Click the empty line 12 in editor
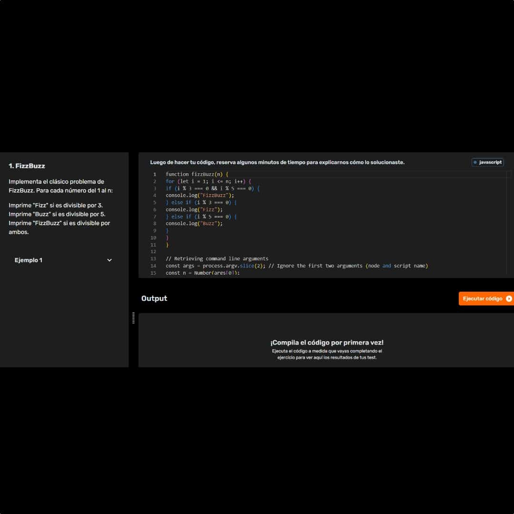 286,251
